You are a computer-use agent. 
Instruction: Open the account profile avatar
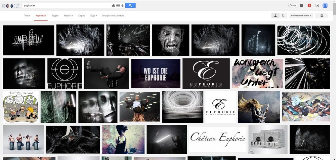[x=325, y=5]
